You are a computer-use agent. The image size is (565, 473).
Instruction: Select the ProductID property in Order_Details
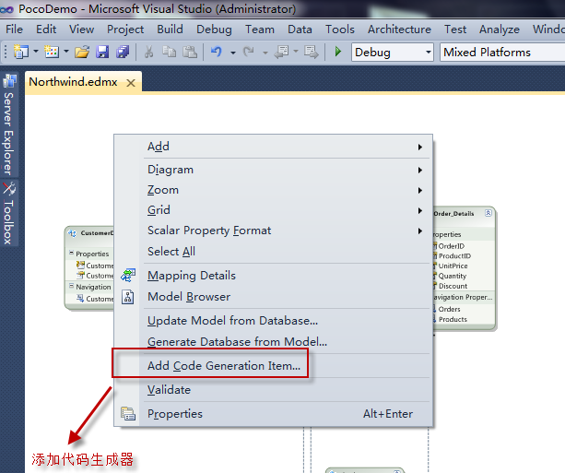pos(454,255)
